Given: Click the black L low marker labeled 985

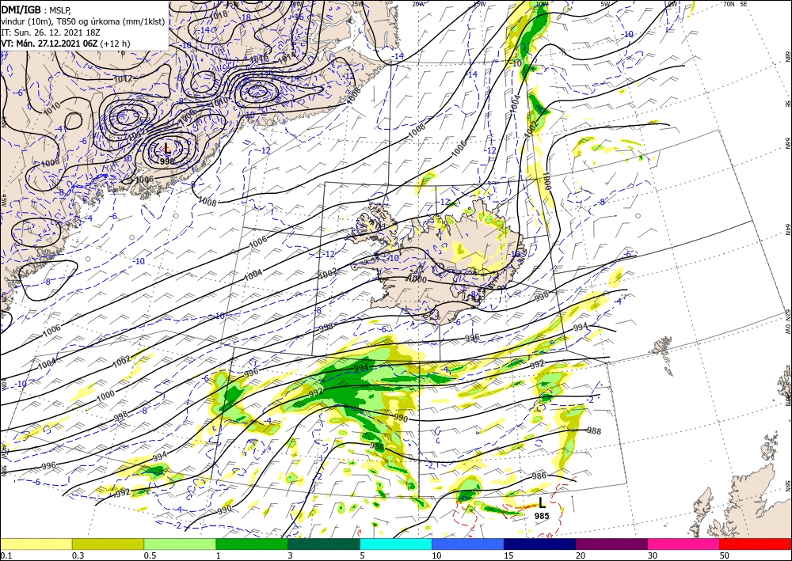Looking at the screenshot, I should tap(542, 502).
